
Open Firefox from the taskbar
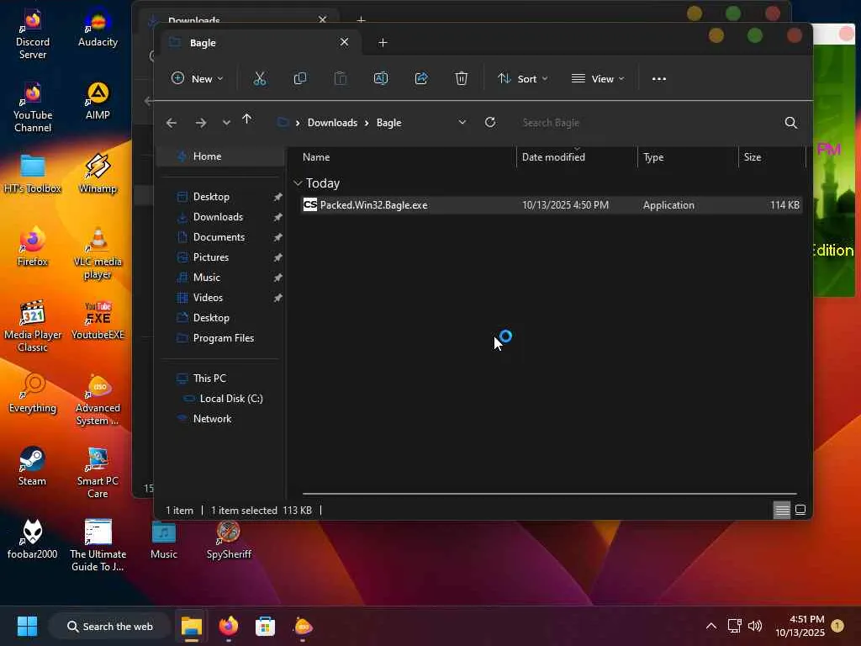[228, 627]
